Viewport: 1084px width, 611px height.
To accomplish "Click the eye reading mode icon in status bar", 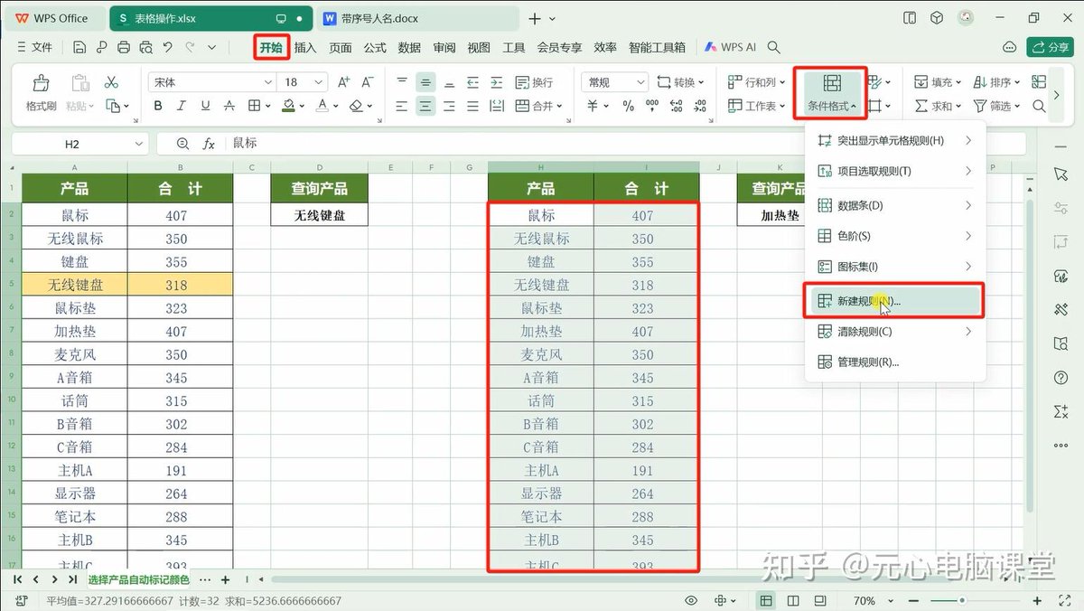I will [x=691, y=601].
